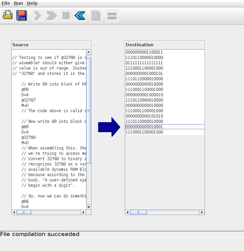The width and height of the screenshot is (244, 251).
Task: Select the @32768 line in Source
Action: (29, 137)
